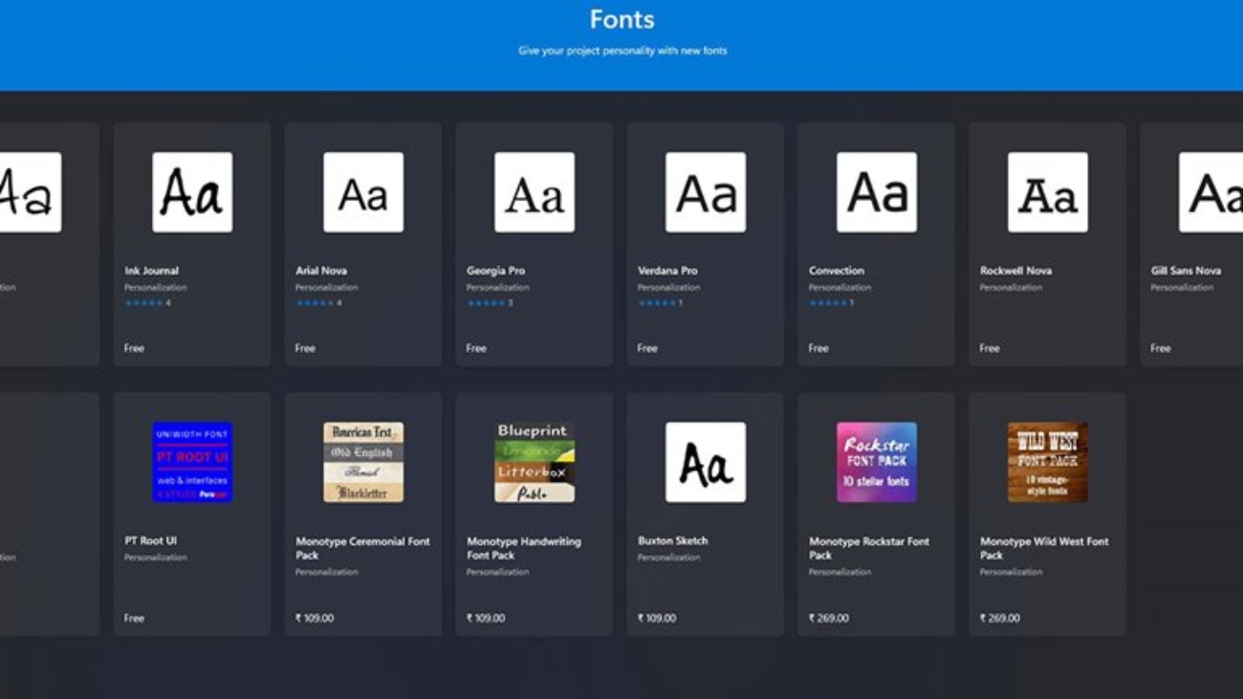1243x699 pixels.
Task: Click the Free price on Verdana Pro
Action: (647, 348)
